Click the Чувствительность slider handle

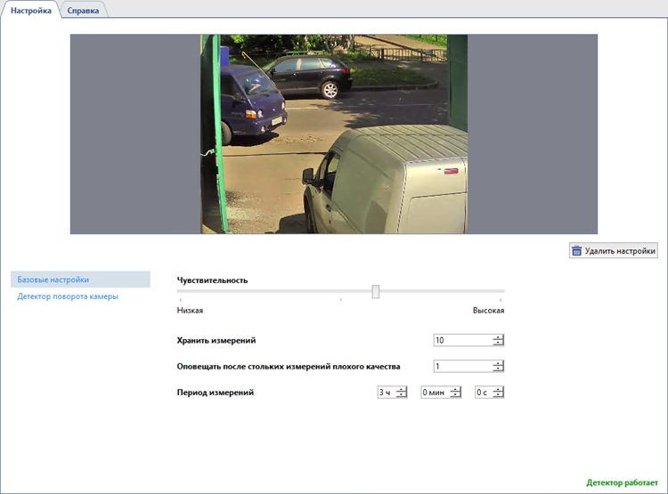pyautogui.click(x=376, y=291)
